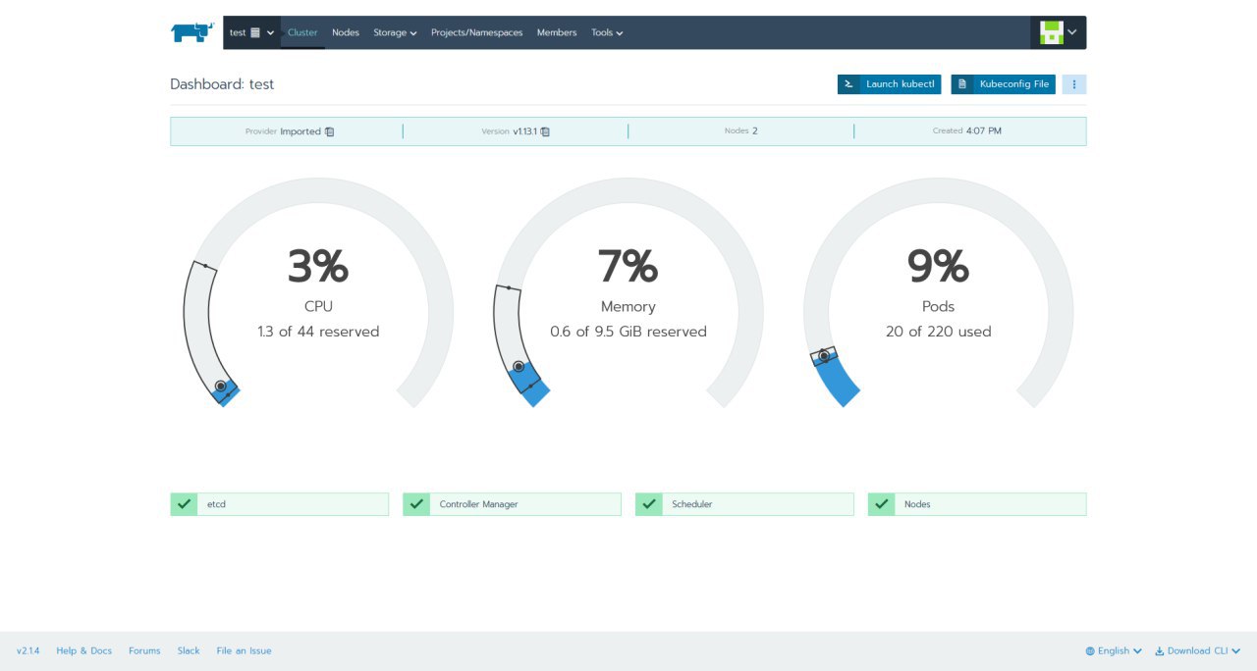
Task: Go to Projects/Namespaces
Action: click(x=476, y=32)
